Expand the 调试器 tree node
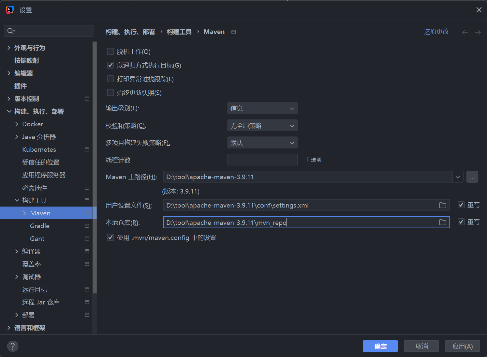The image size is (487, 357). tap(17, 277)
